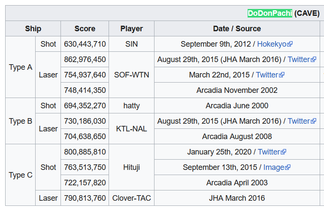Open Twitter link for 862,976,450 score

coord(302,59)
